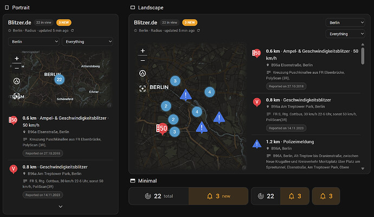Radar icon in the '22 total' Minimal widget
Screen dimensions: 374x217
[x=148, y=196]
